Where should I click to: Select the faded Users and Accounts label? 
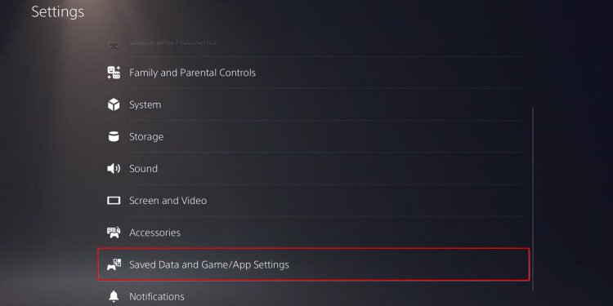[172, 41]
